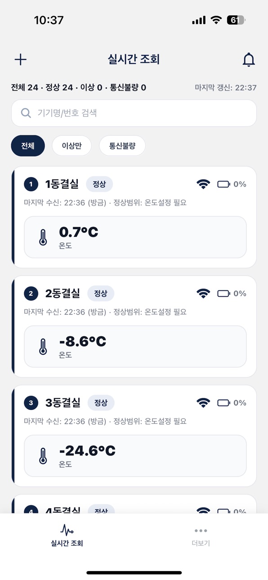Focus the 기기명/번호 검색 field
This screenshot has height=580, width=268.
134,113
